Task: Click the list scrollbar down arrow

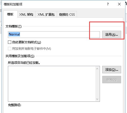Action: [x=97, y=99]
